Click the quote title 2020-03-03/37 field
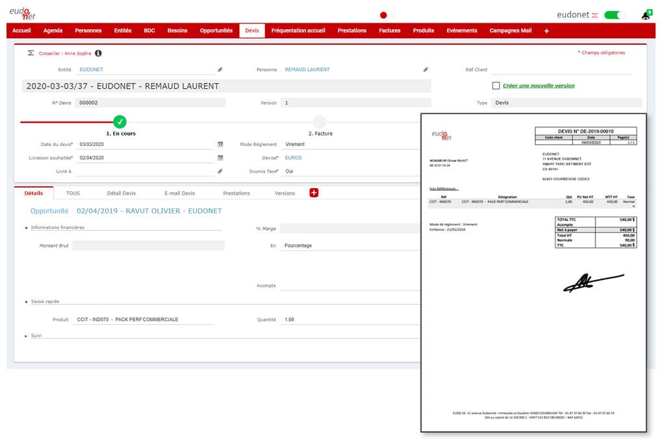Screen dimensions: 664x443 pyautogui.click(x=227, y=86)
